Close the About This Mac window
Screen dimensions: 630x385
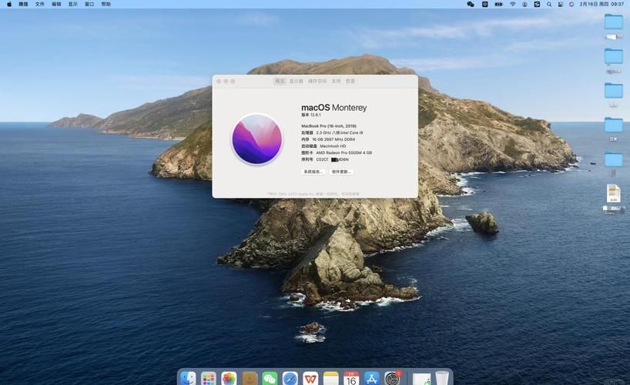click(x=219, y=81)
